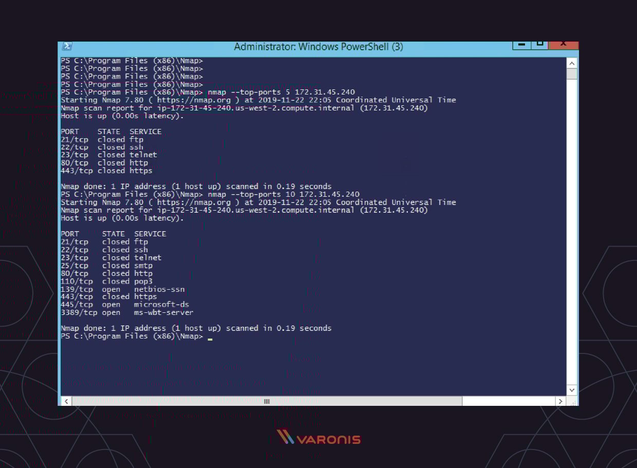
Task: Click the blinking cursor at the prompt
Action: pyautogui.click(x=210, y=338)
